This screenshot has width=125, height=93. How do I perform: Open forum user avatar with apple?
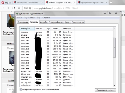(11, 20)
